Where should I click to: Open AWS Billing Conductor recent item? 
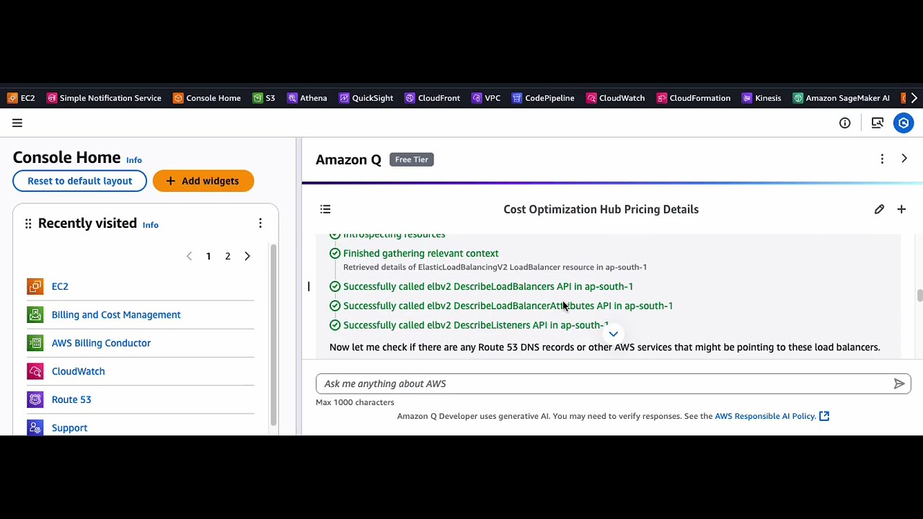101,343
